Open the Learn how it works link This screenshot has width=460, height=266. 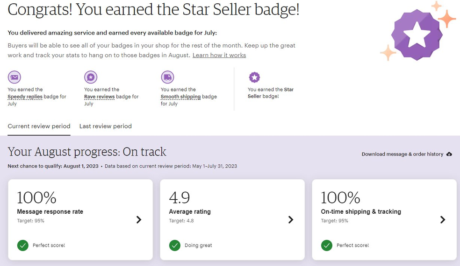coord(219,55)
